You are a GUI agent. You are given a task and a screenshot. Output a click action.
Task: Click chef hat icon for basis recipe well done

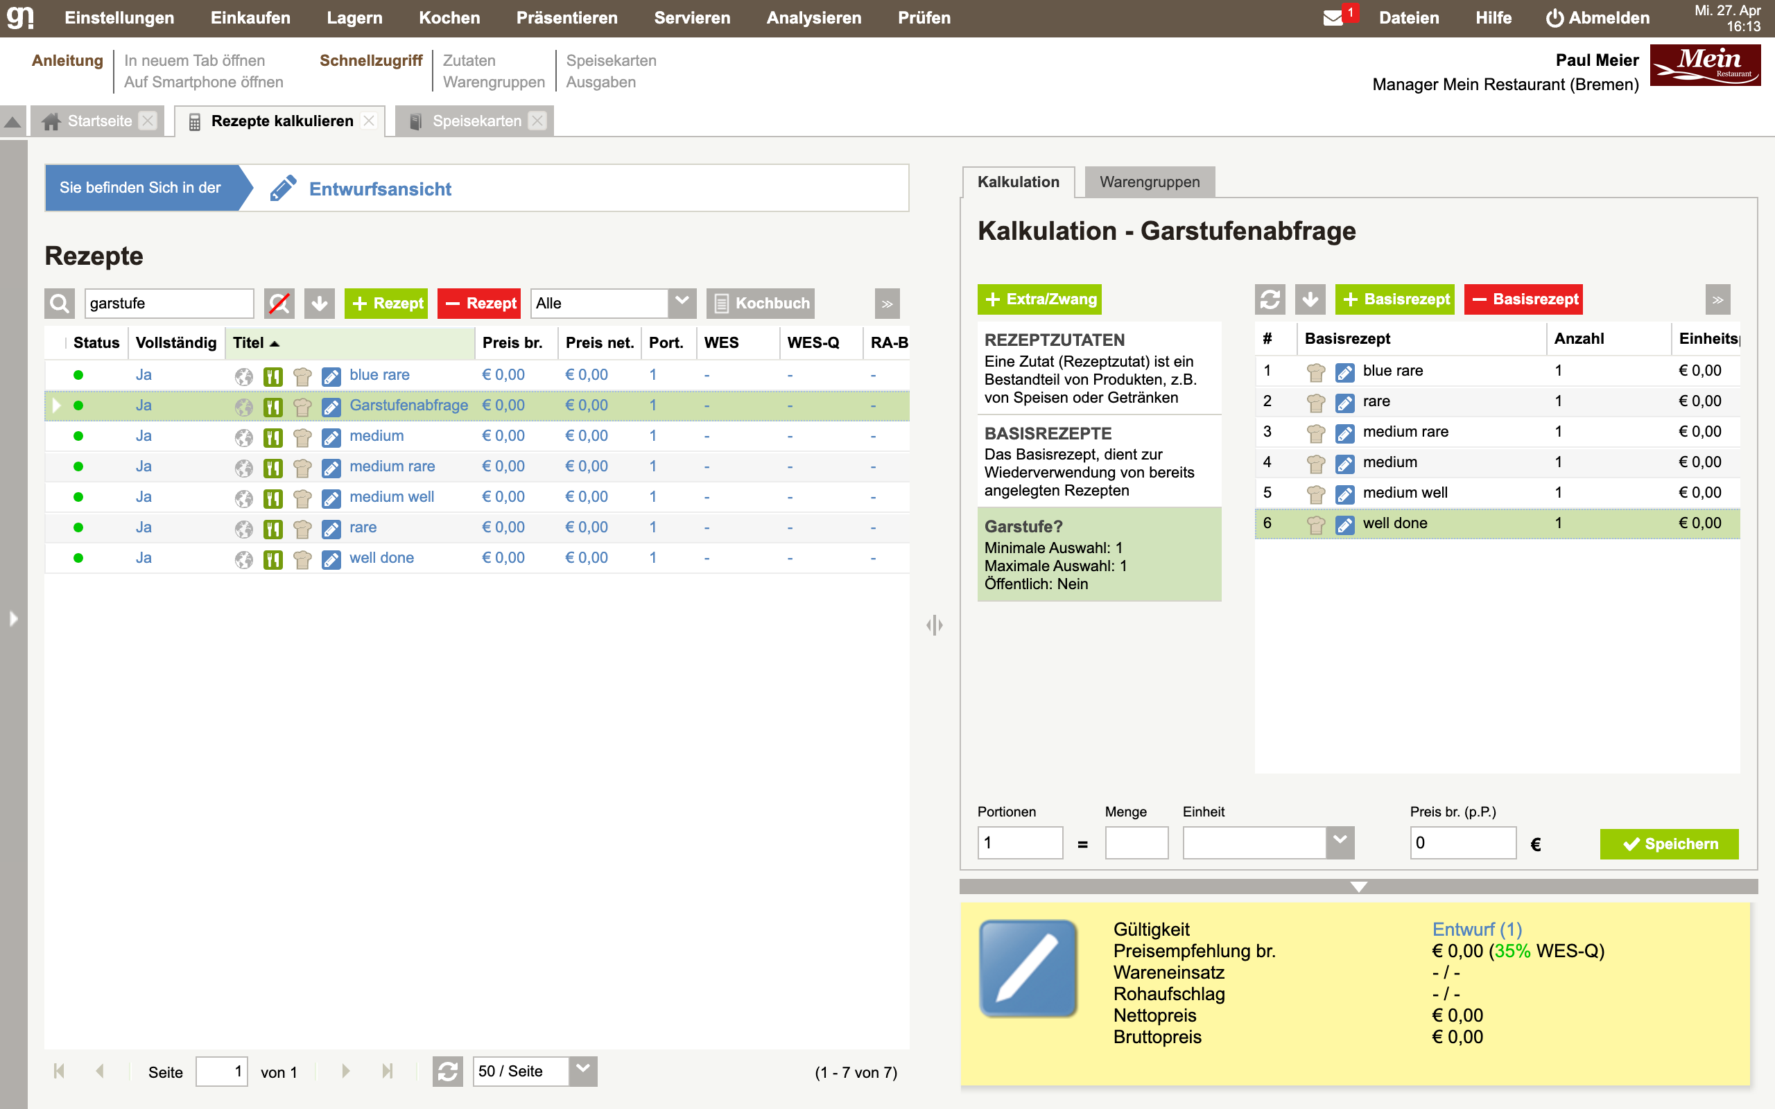1316,525
